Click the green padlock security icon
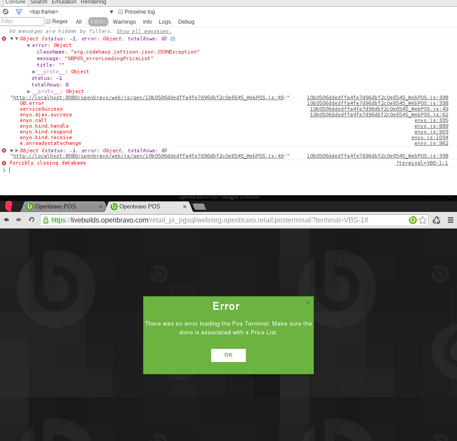This screenshot has width=457, height=441. tap(46, 220)
